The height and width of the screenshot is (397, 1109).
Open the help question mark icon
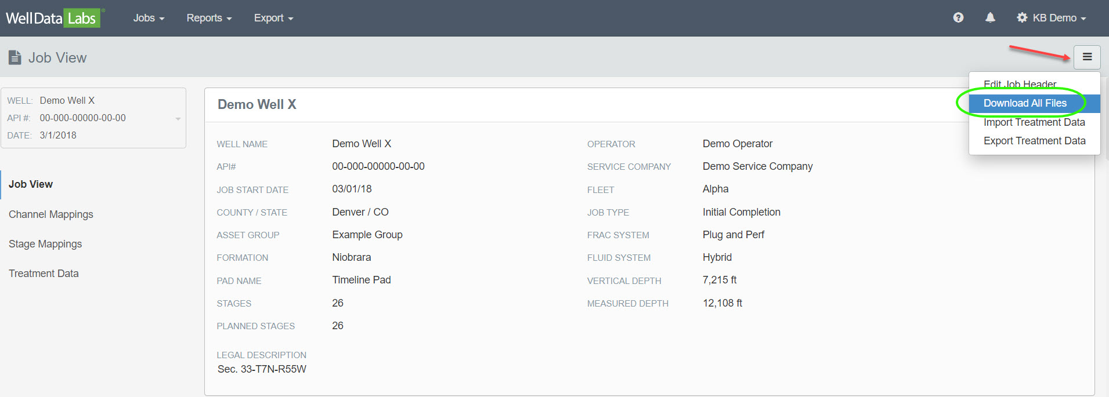click(958, 17)
